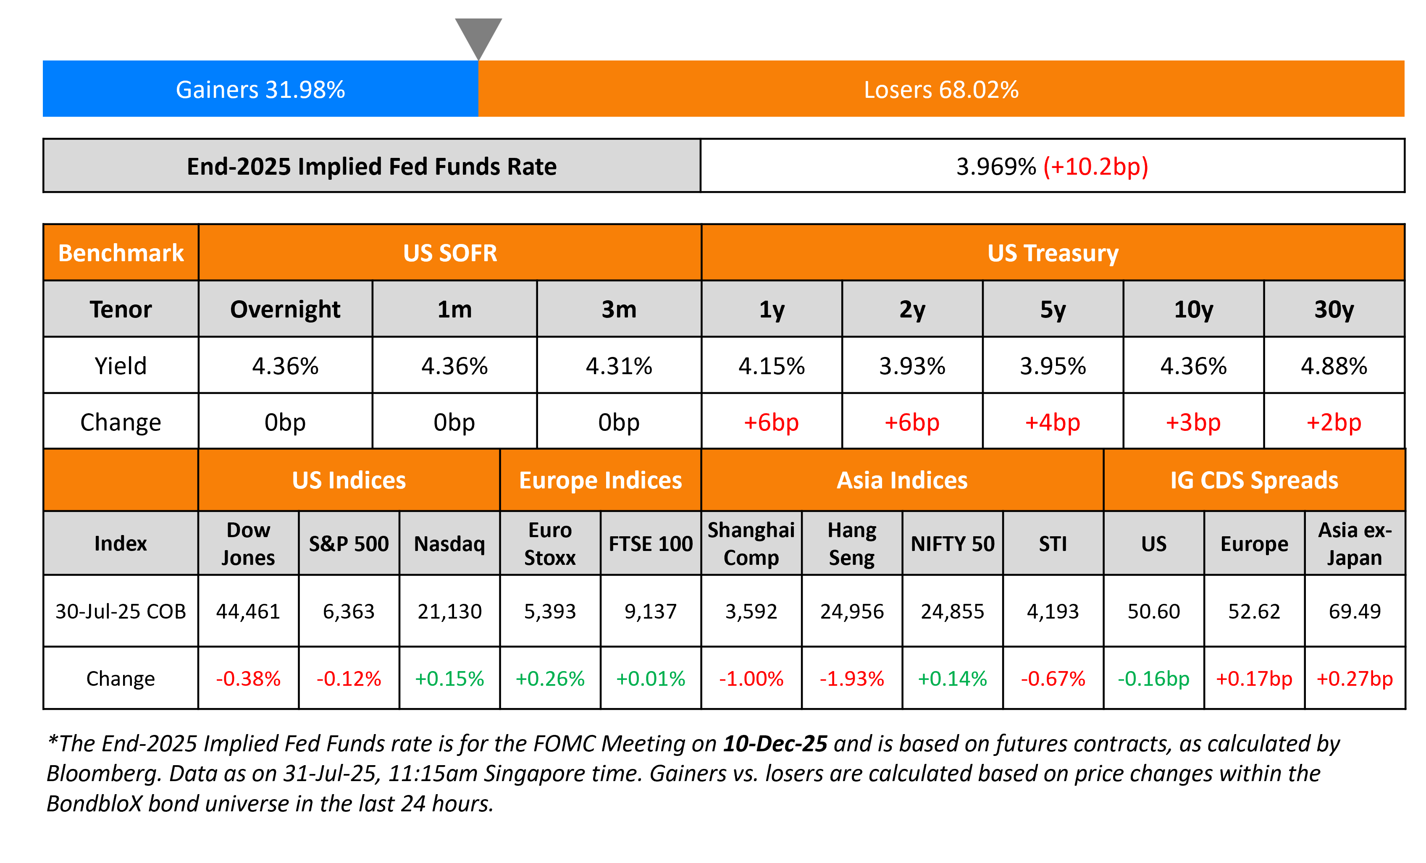Click the 1y change value +6bp
The height and width of the screenshot is (863, 1426).
coord(771,422)
